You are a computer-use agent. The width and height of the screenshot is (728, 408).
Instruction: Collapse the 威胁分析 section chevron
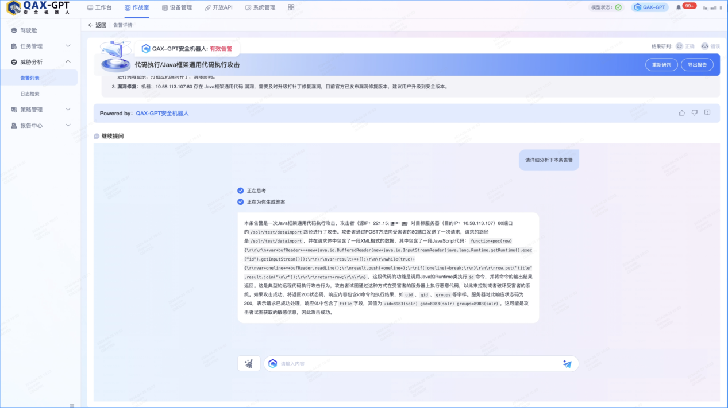point(68,62)
